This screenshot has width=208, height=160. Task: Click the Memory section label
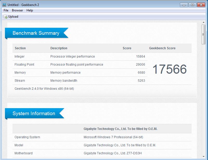tap(20, 73)
